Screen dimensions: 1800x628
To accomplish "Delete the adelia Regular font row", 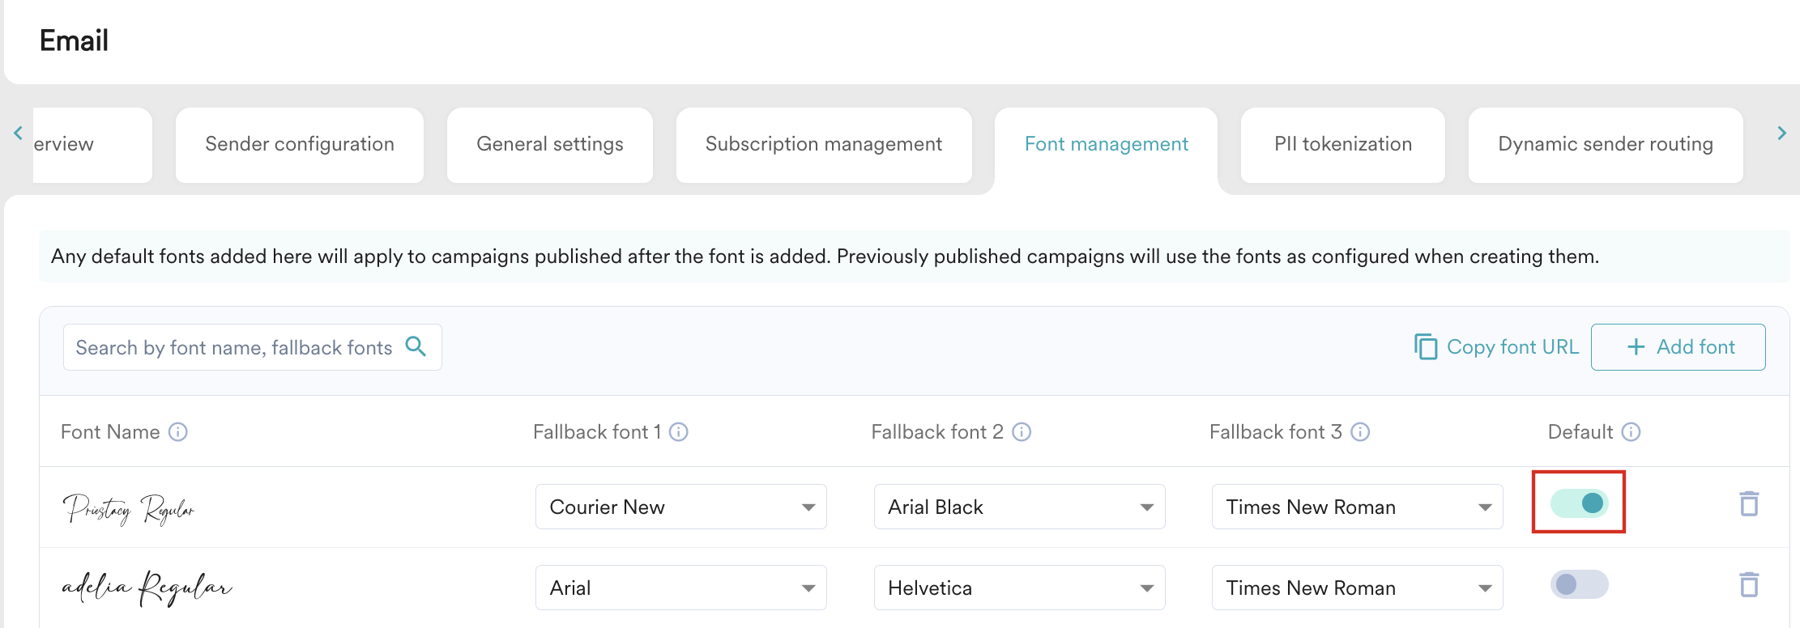I will 1749,584.
